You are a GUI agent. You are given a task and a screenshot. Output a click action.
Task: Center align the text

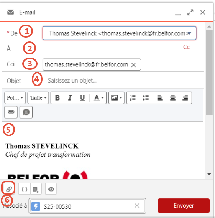(173, 98)
